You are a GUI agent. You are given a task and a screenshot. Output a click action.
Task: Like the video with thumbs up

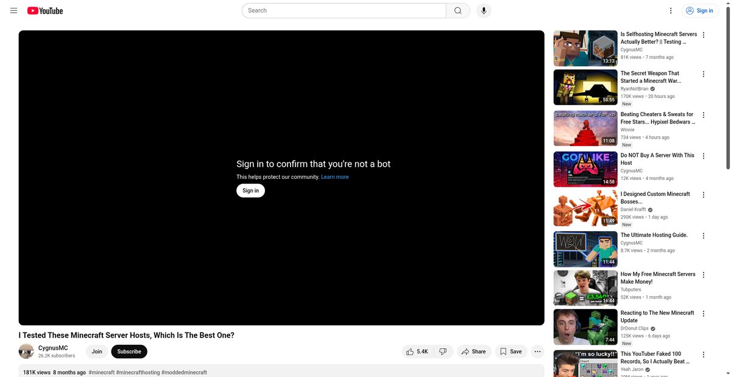(x=417, y=351)
